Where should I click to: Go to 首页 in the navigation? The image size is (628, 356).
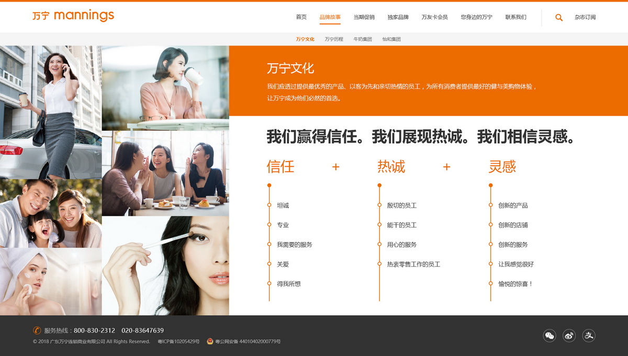[x=301, y=17]
